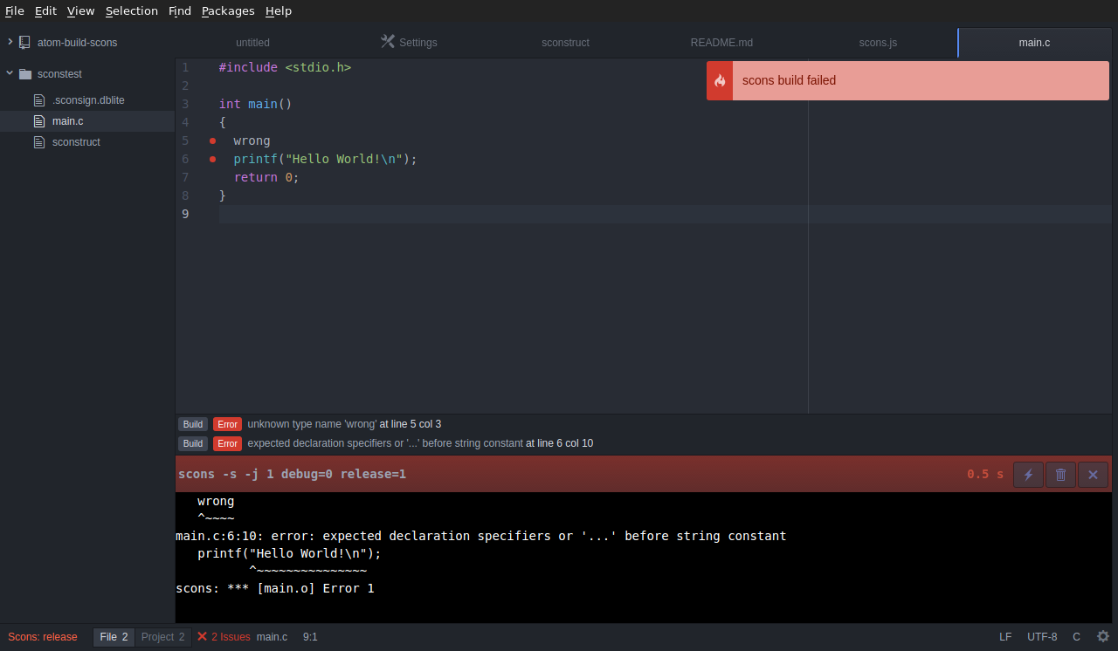This screenshot has width=1118, height=651.
Task: Place cursor on 'wrong' in line 5
Action: [252, 140]
